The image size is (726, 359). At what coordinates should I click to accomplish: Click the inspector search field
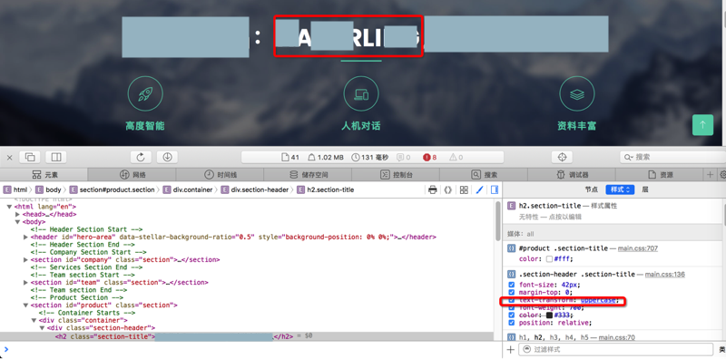[672, 158]
